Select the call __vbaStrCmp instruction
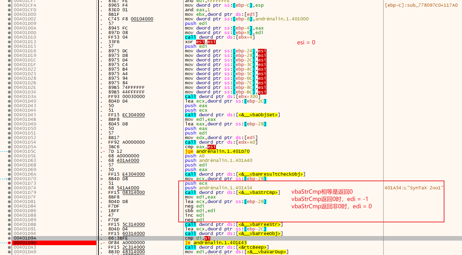Viewport: 462px width, 255px height. pos(232,192)
